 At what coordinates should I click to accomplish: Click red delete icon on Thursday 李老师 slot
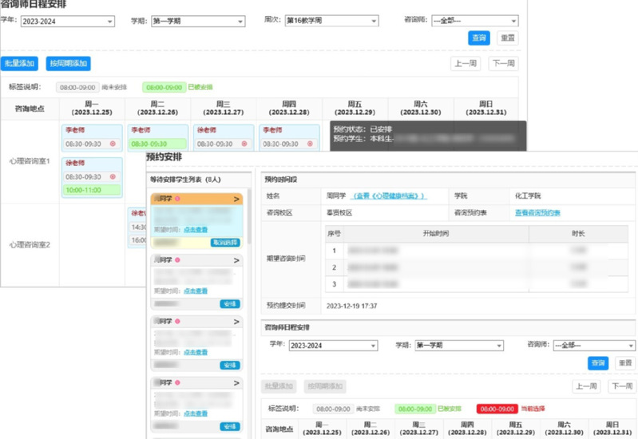[x=309, y=144]
